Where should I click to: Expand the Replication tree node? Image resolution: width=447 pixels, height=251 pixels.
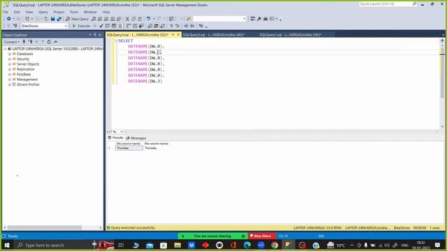click(10, 69)
